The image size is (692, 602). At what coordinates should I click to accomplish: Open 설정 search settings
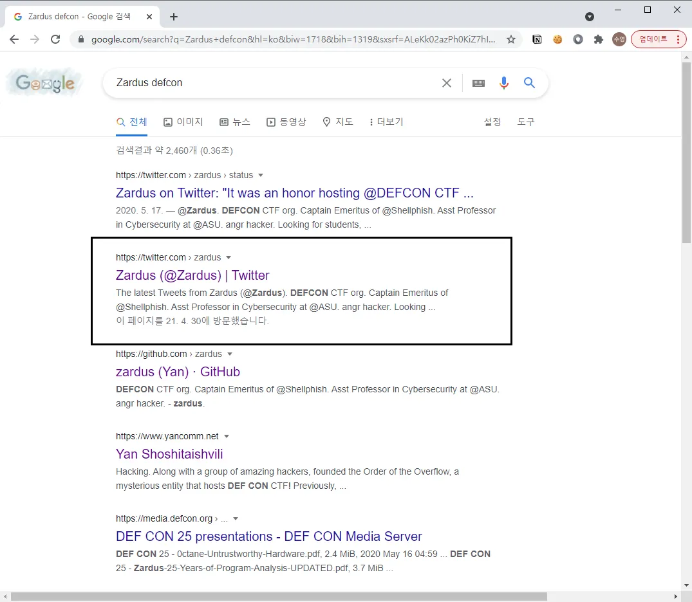[492, 122]
